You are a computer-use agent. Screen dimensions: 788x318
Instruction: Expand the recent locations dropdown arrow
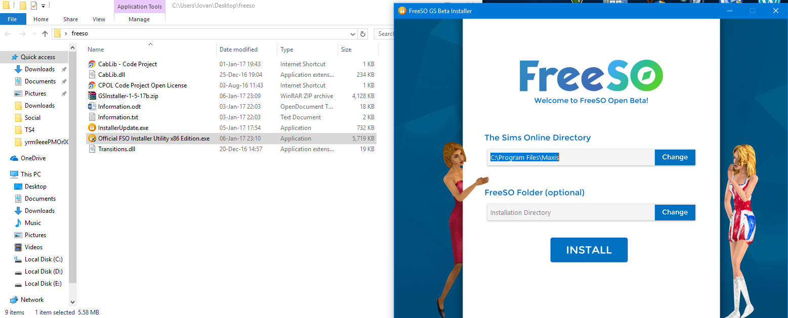tap(33, 34)
